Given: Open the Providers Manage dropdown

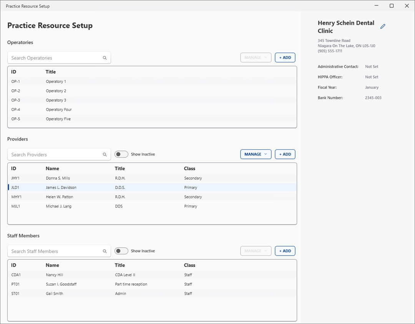Looking at the screenshot, I should coord(256,154).
